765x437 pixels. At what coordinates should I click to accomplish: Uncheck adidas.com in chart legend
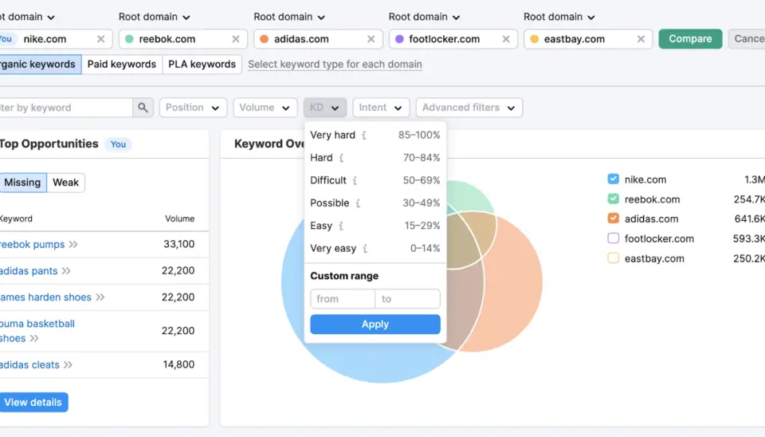614,218
